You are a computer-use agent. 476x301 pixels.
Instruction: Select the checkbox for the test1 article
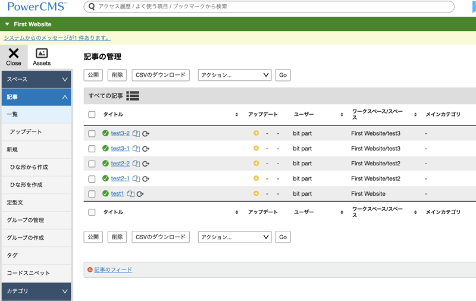tap(92, 194)
